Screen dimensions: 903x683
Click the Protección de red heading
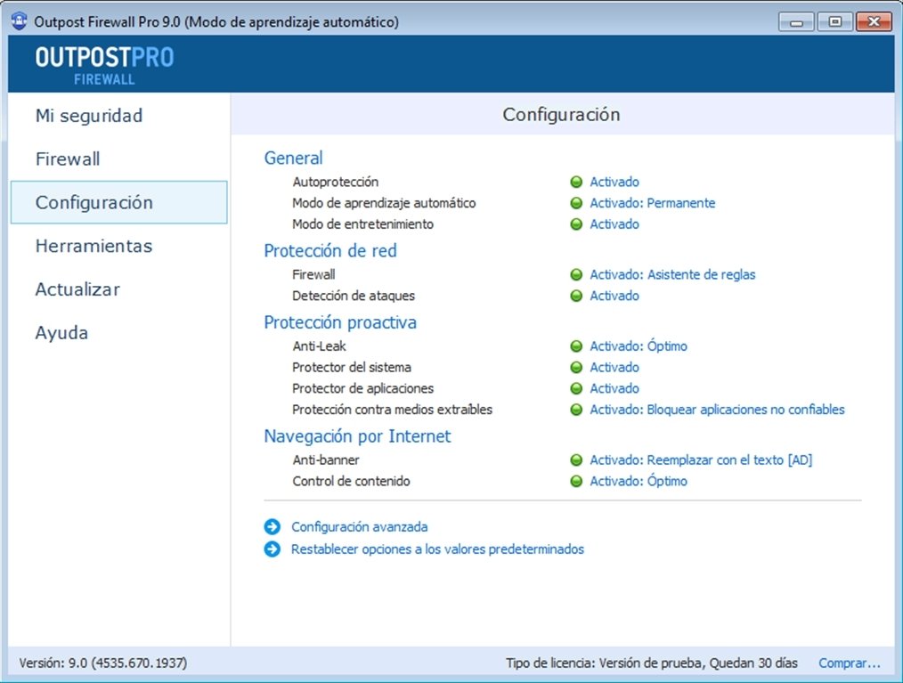coord(330,250)
